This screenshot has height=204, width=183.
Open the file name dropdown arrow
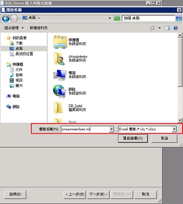pyautogui.click(x=111, y=129)
